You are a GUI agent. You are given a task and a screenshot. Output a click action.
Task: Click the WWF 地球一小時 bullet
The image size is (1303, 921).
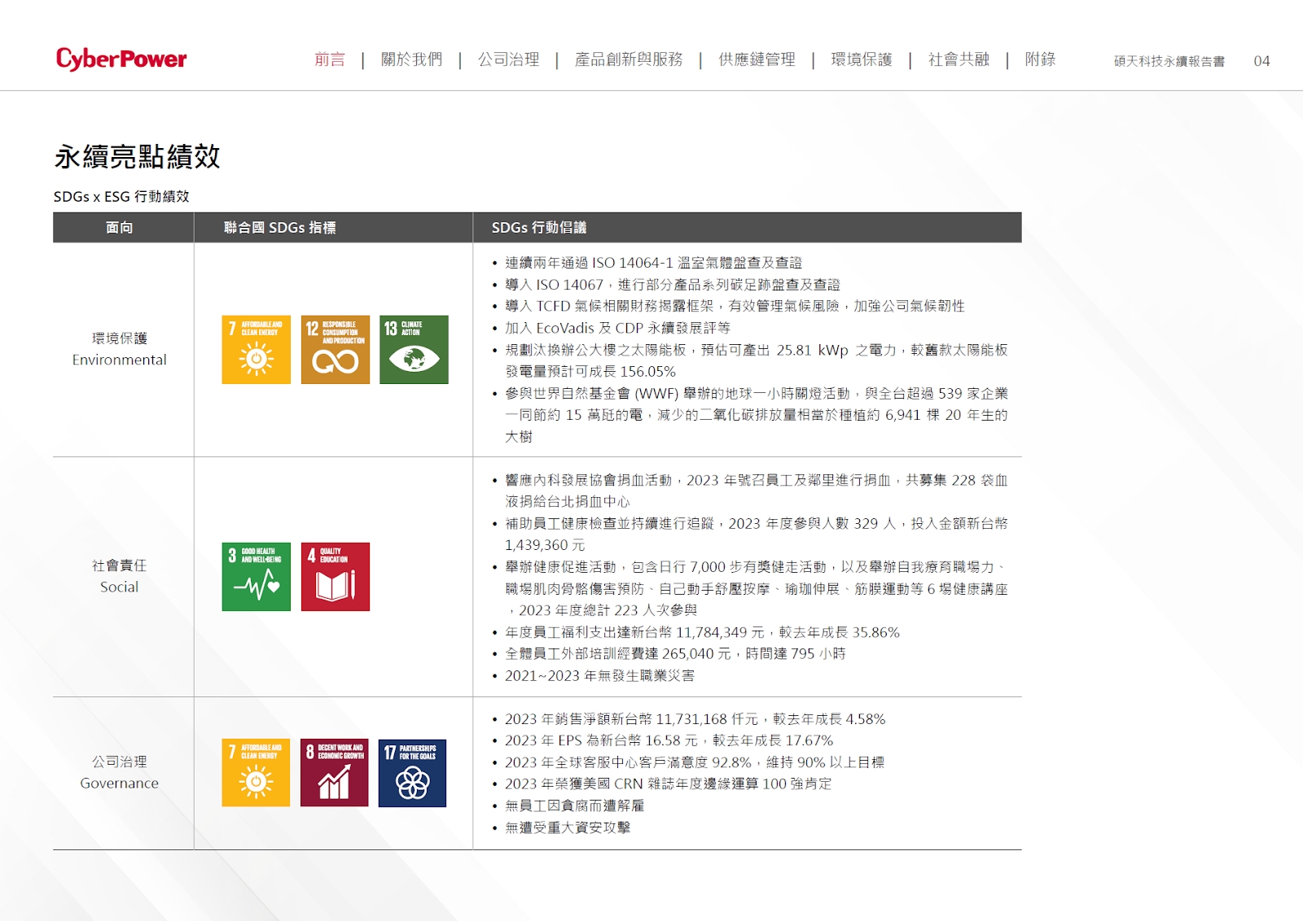(750, 415)
